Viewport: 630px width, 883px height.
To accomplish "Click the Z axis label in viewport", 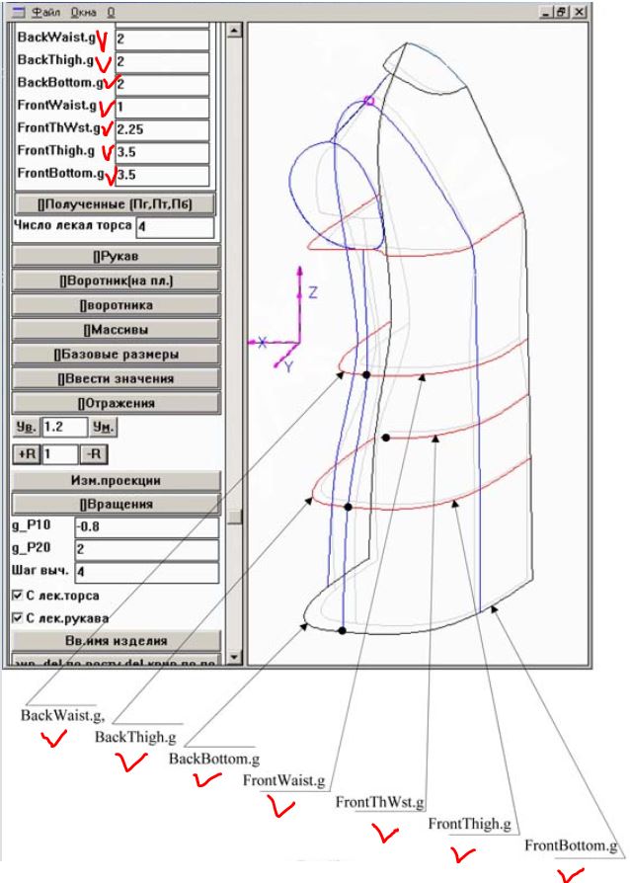I will (x=312, y=292).
